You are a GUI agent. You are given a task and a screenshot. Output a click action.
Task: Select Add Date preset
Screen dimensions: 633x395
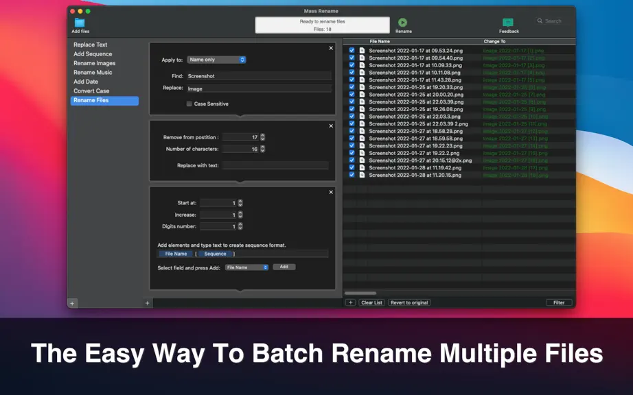click(x=86, y=82)
